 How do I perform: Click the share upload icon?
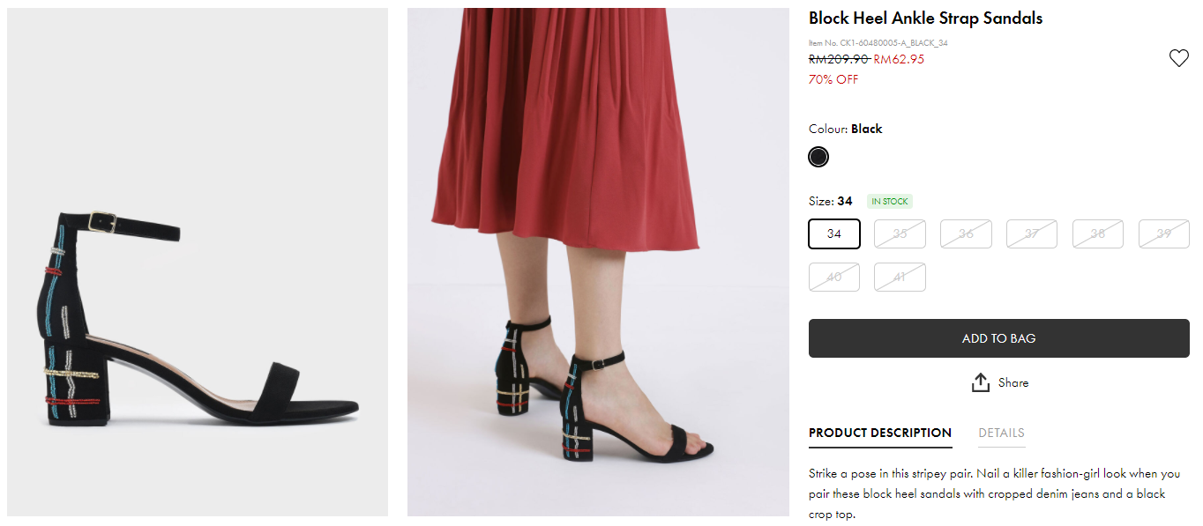tap(980, 382)
